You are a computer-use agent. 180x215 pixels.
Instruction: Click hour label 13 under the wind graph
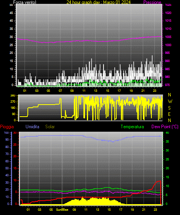[95, 91]
